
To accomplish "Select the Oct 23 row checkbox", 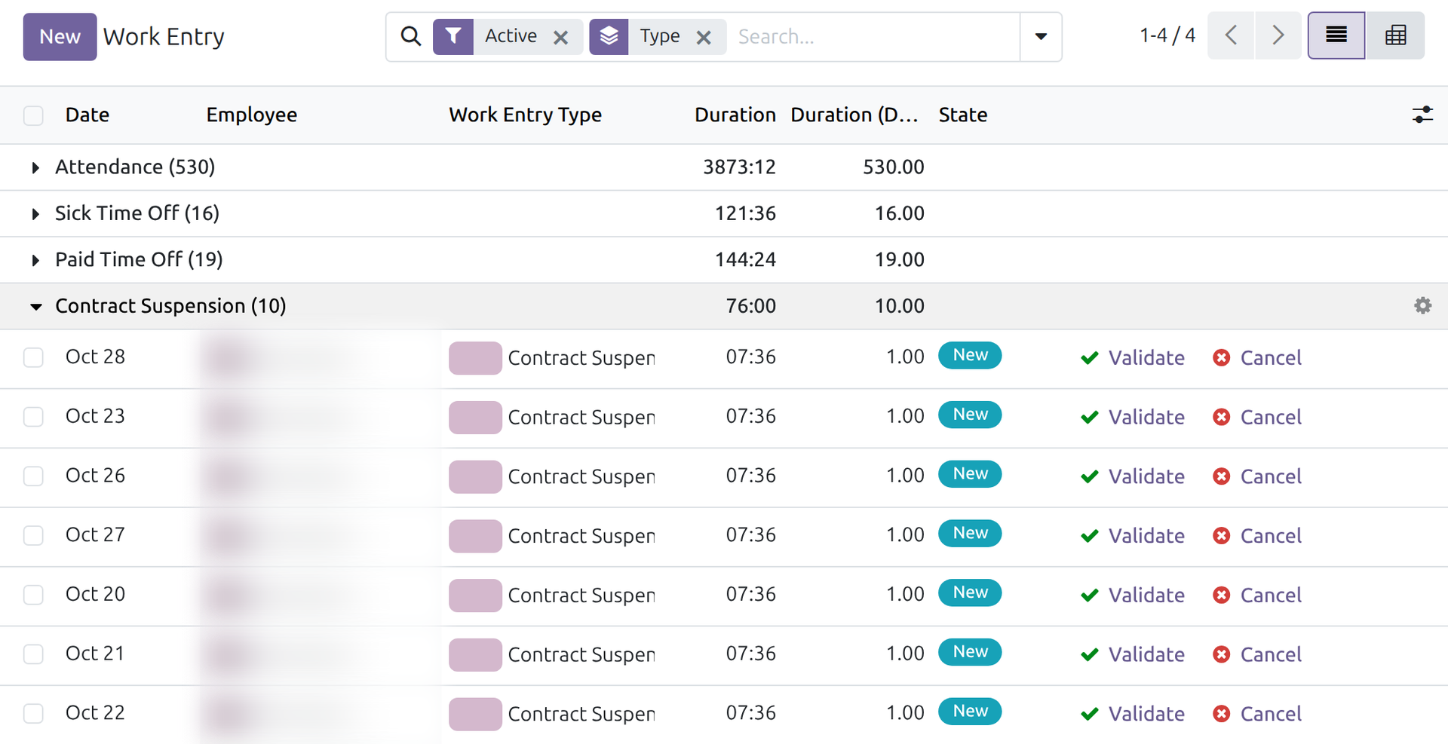I will [33, 417].
